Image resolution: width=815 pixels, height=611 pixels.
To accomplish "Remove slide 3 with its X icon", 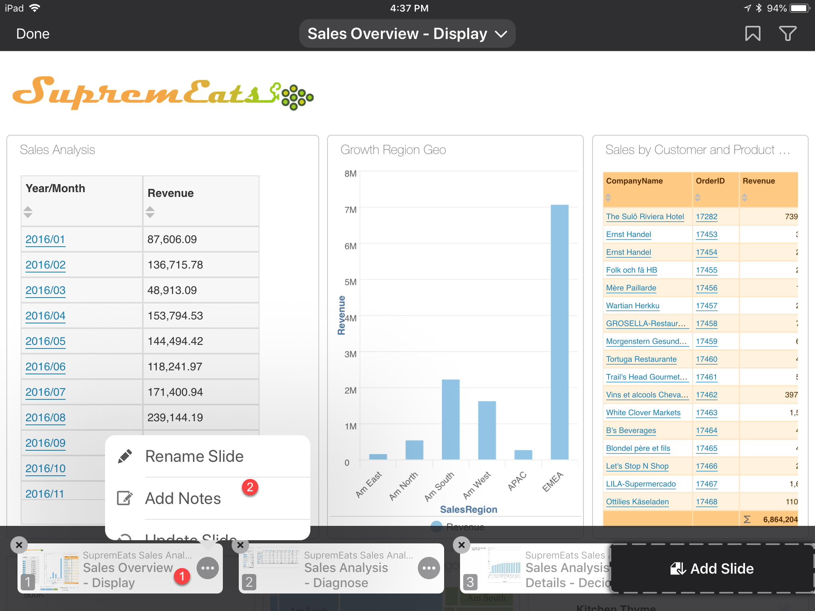I will coord(462,545).
